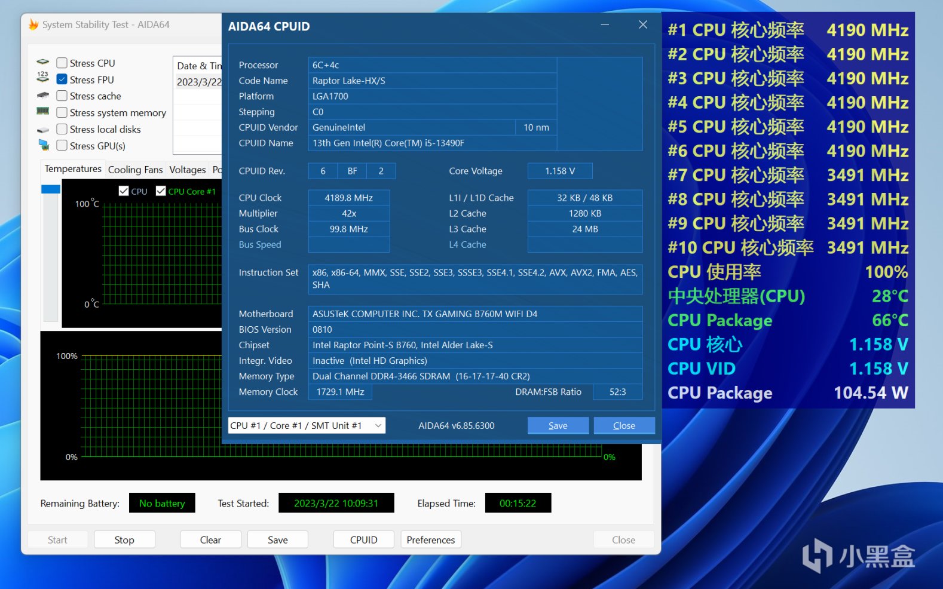Select the 2023/3/22 log entry row
This screenshot has height=589, width=943.
[x=199, y=82]
